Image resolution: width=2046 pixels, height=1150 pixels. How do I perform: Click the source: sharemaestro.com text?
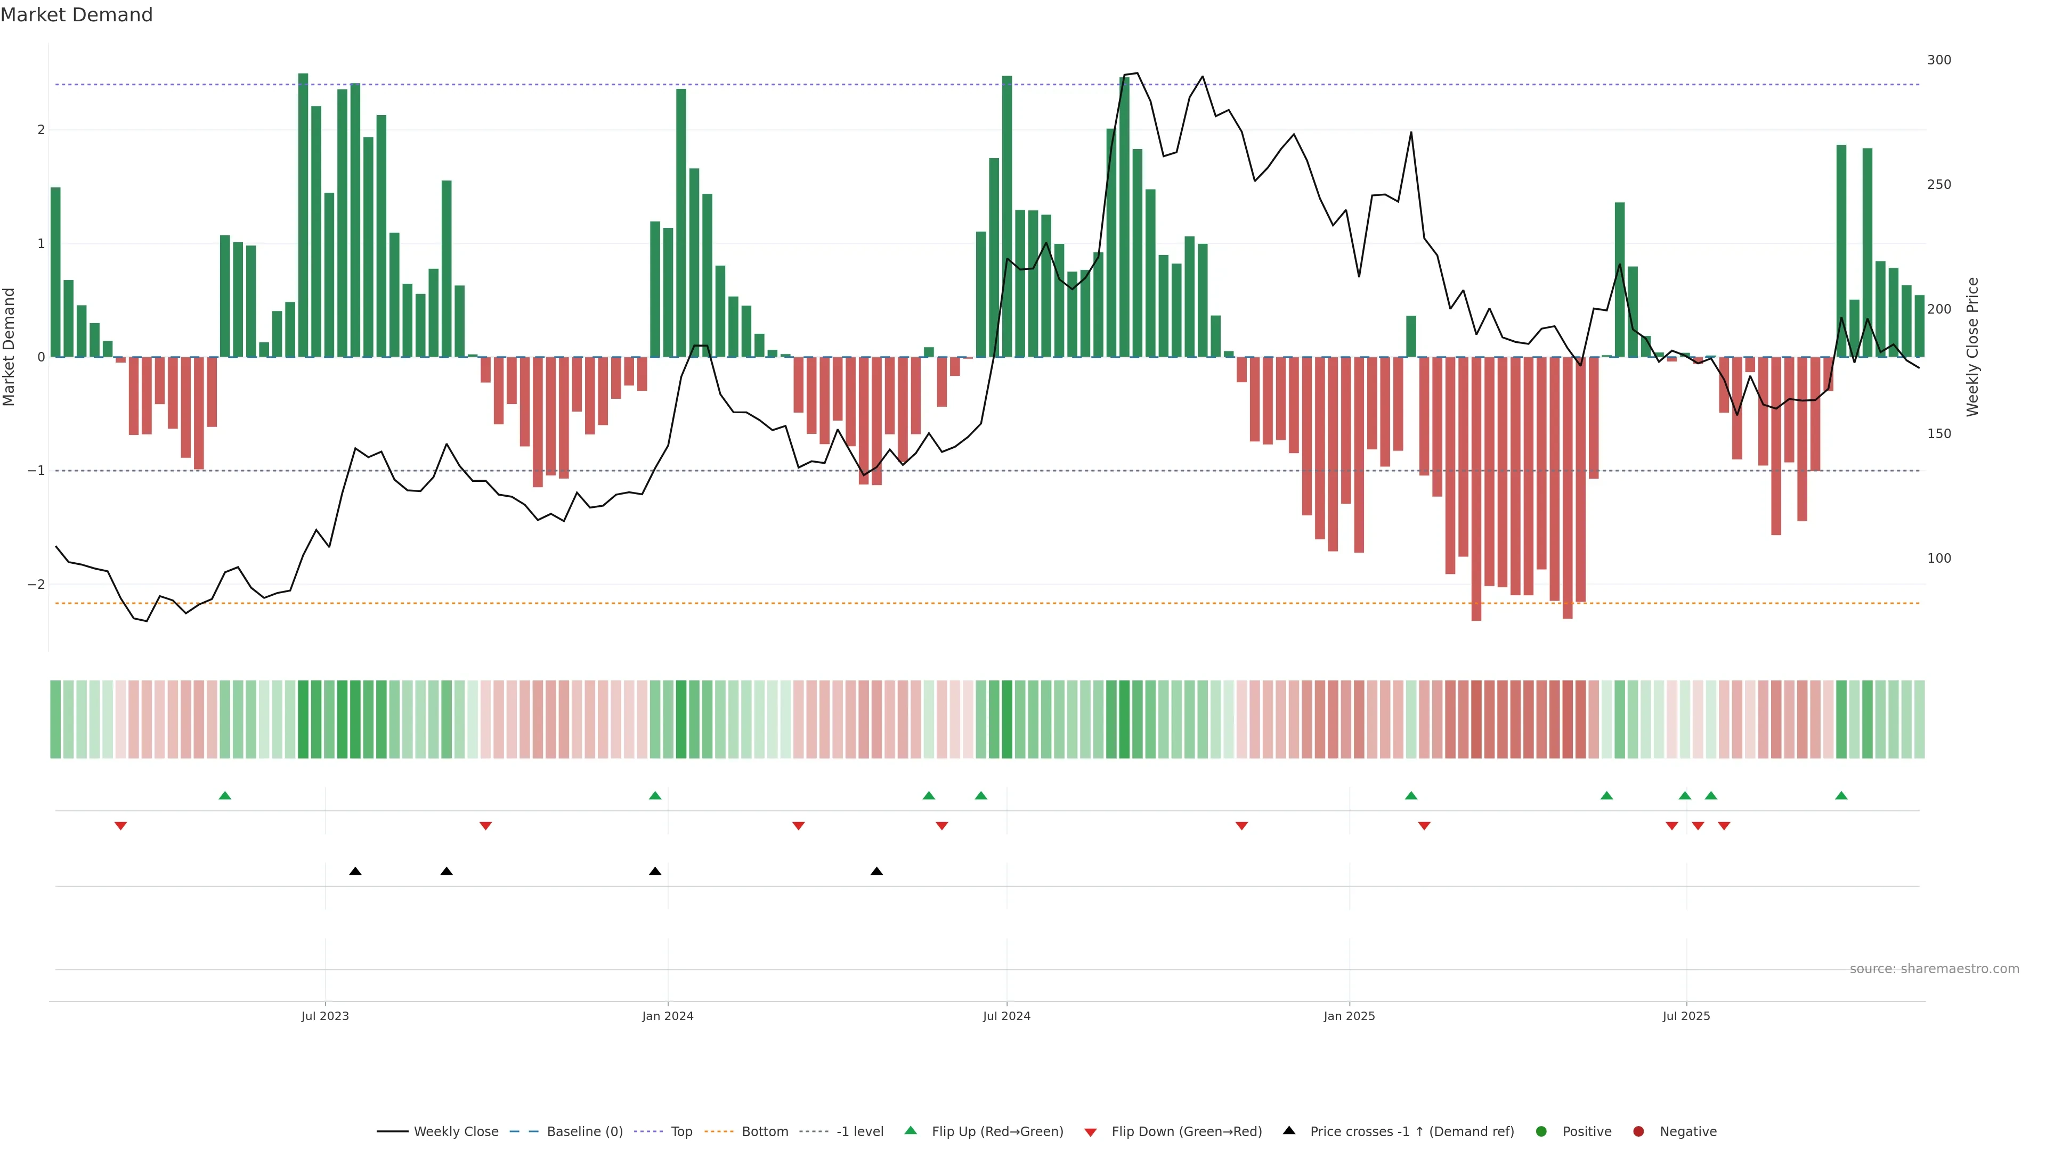[x=1934, y=968]
